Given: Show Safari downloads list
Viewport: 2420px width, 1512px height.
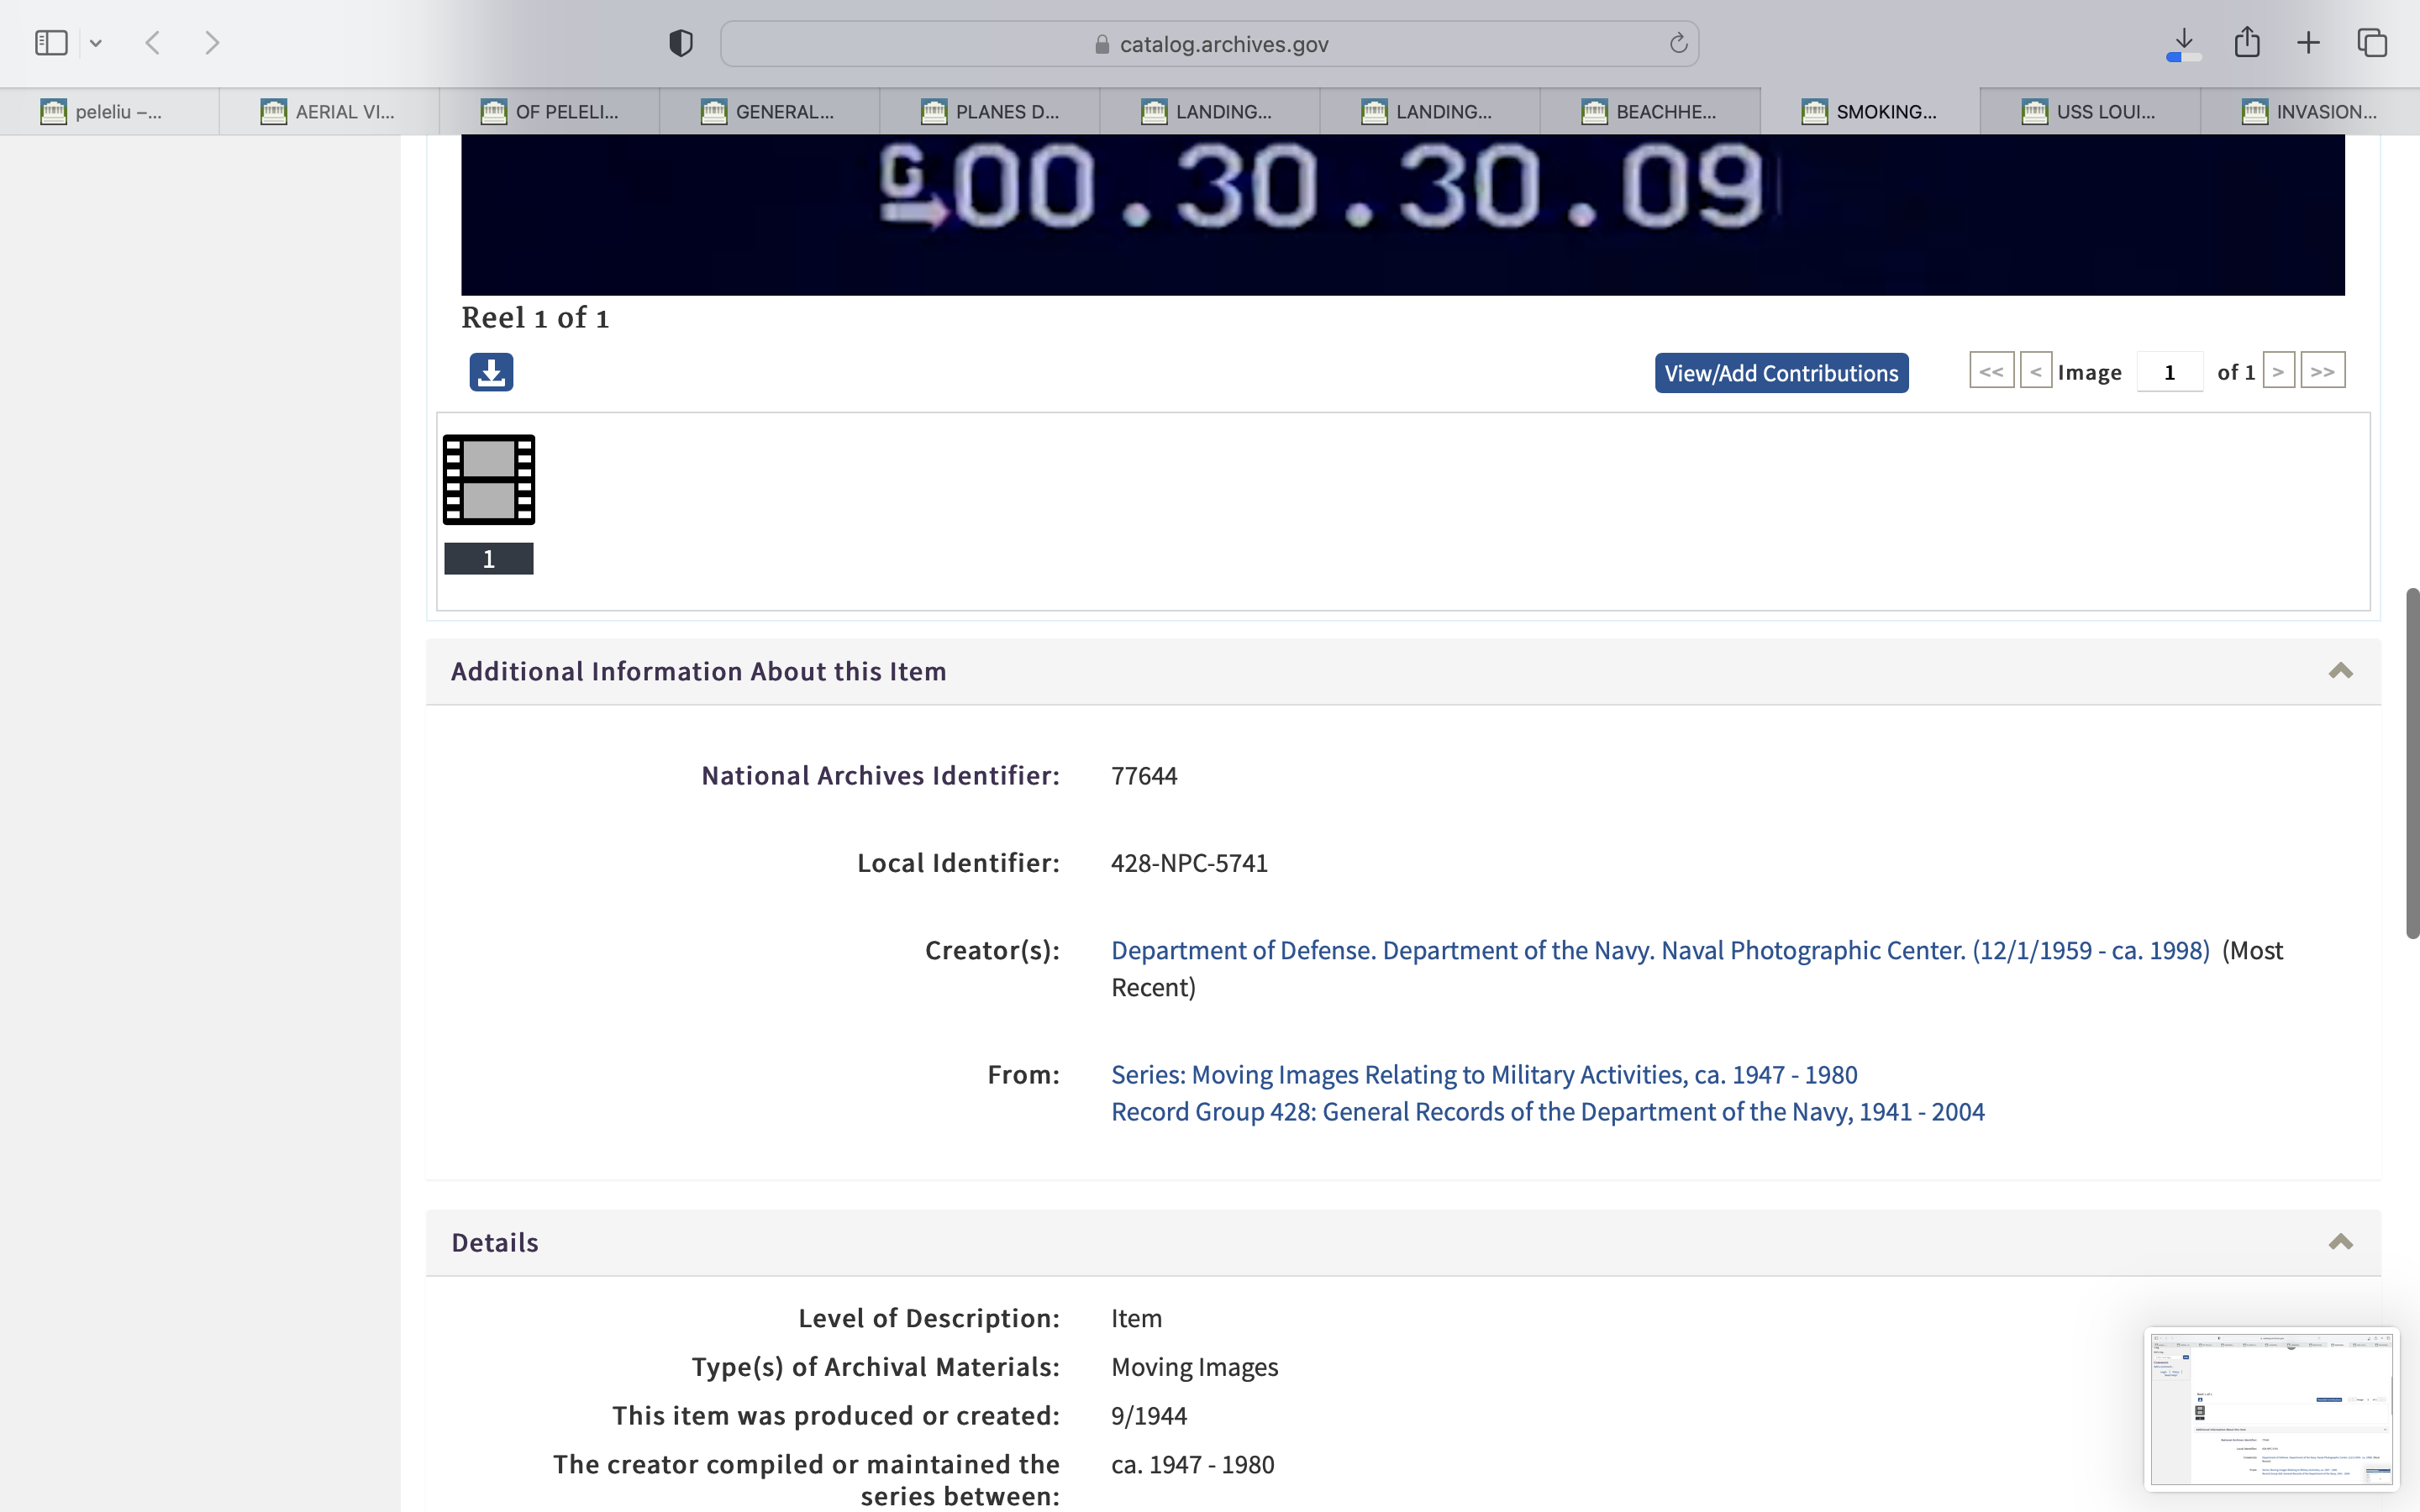Looking at the screenshot, I should click(2184, 43).
